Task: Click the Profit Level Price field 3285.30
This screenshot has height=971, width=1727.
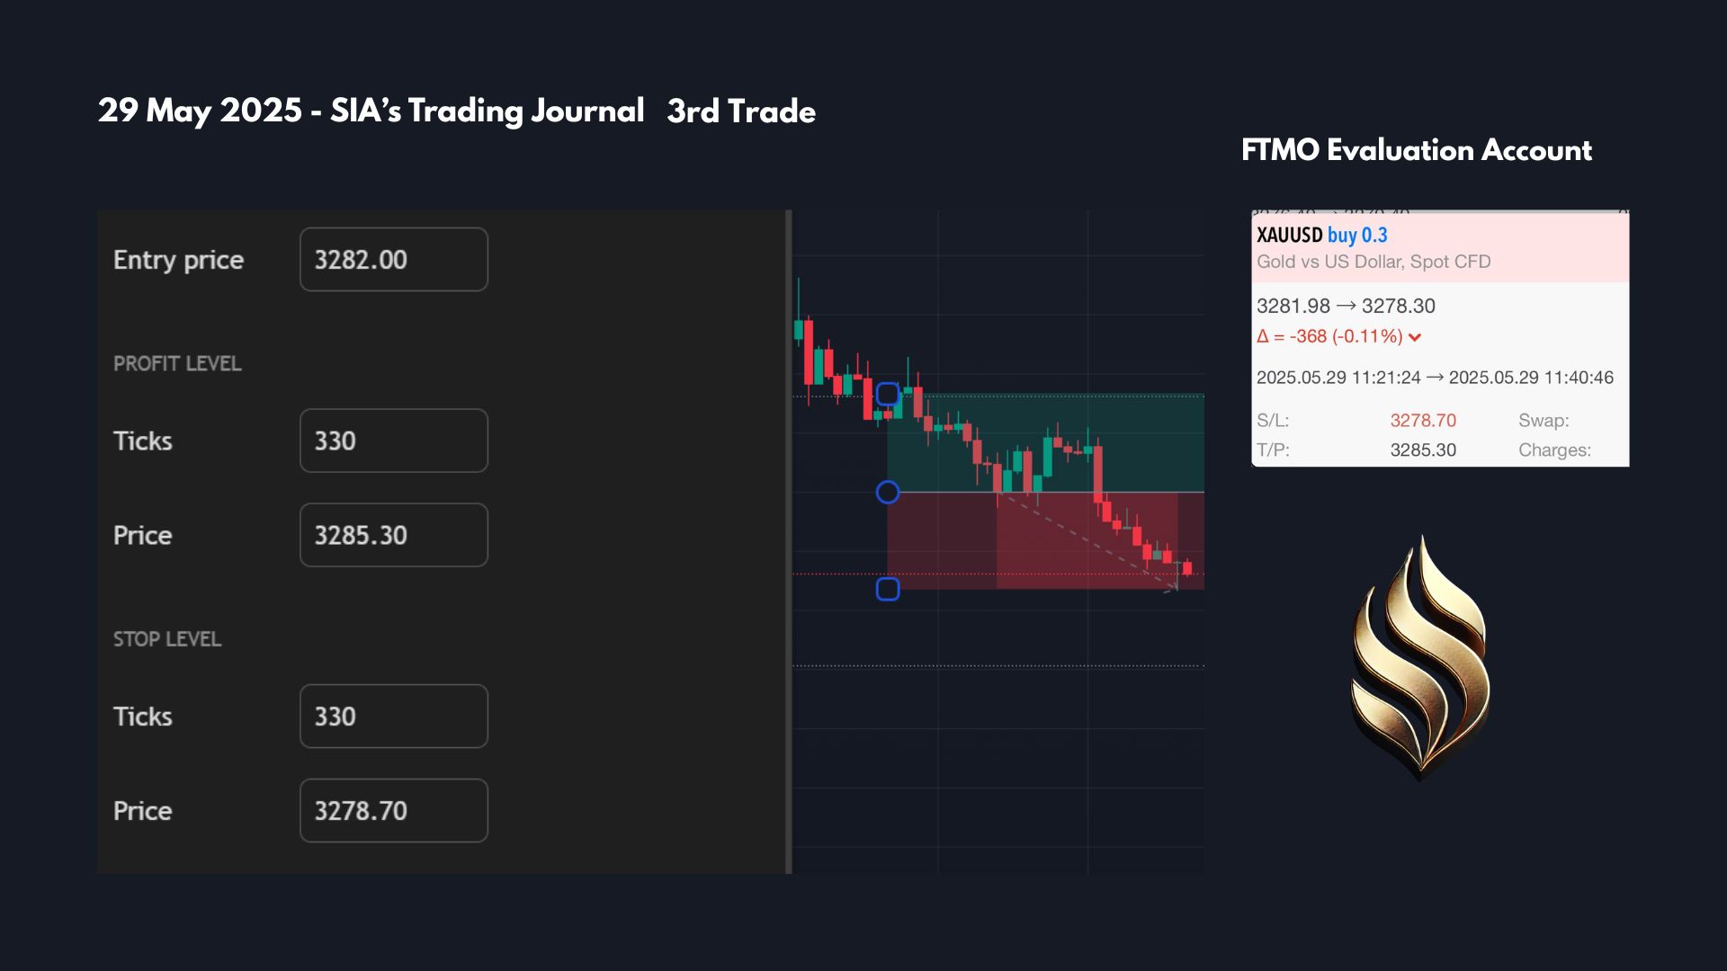Action: tap(394, 535)
